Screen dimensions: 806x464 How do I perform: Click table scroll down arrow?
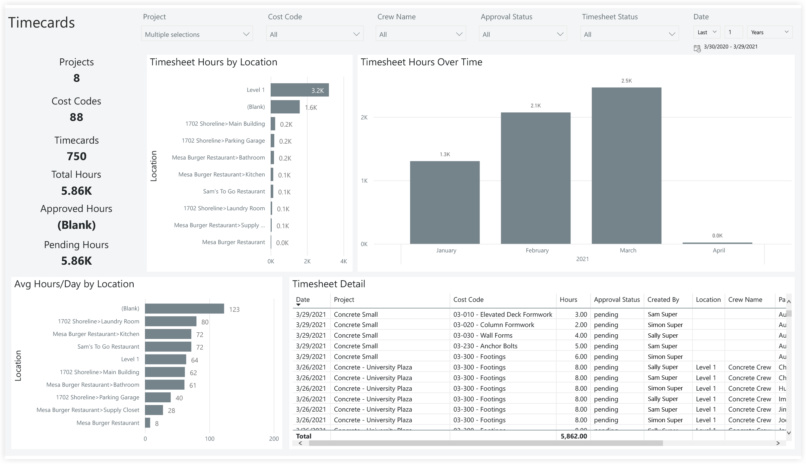click(789, 433)
